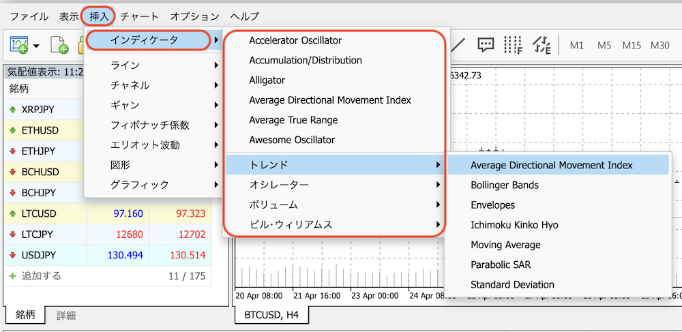Screen dimensions: 682x332
Task: Click 追加する to add a symbol
Action: pos(42,276)
